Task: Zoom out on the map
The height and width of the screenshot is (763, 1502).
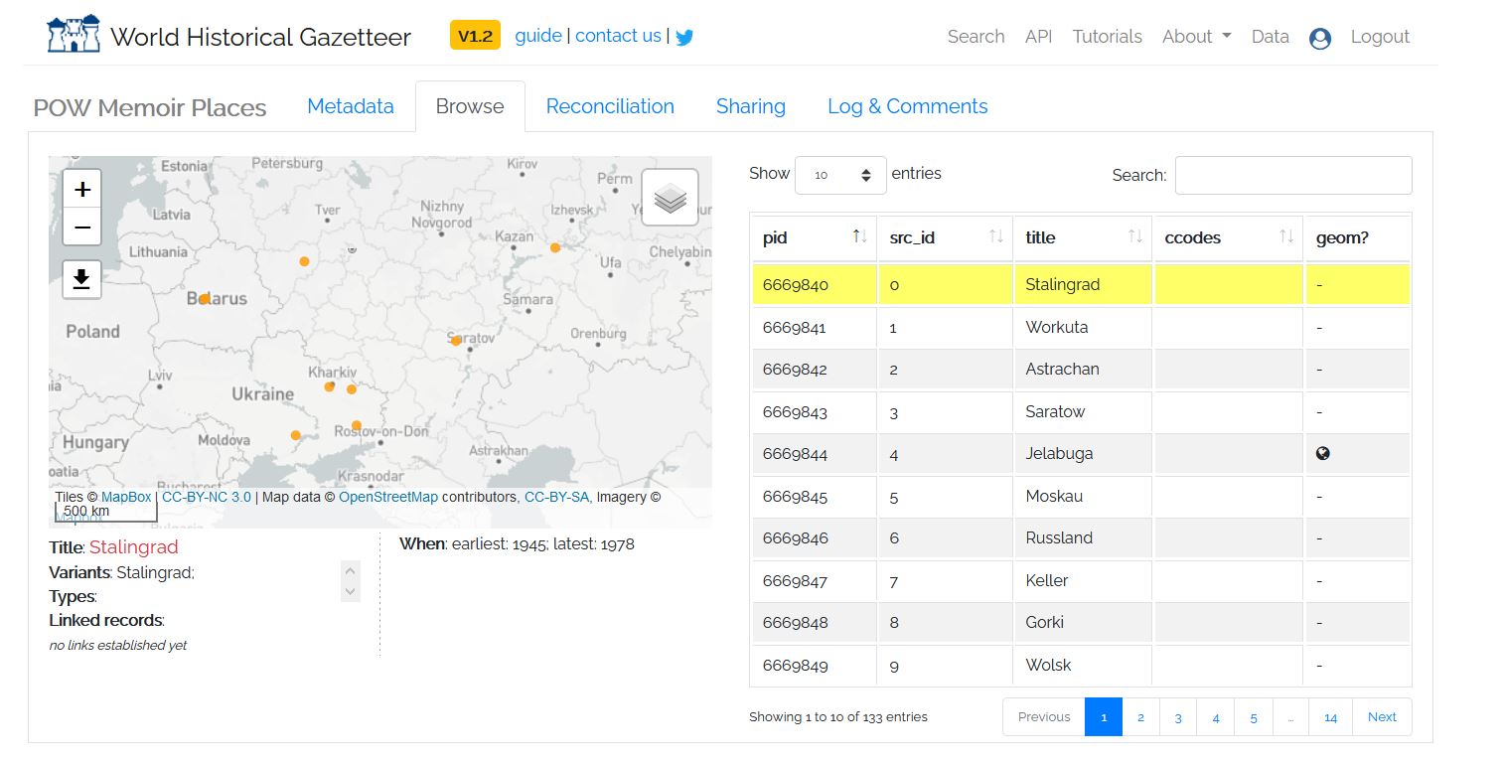Action: click(x=82, y=228)
